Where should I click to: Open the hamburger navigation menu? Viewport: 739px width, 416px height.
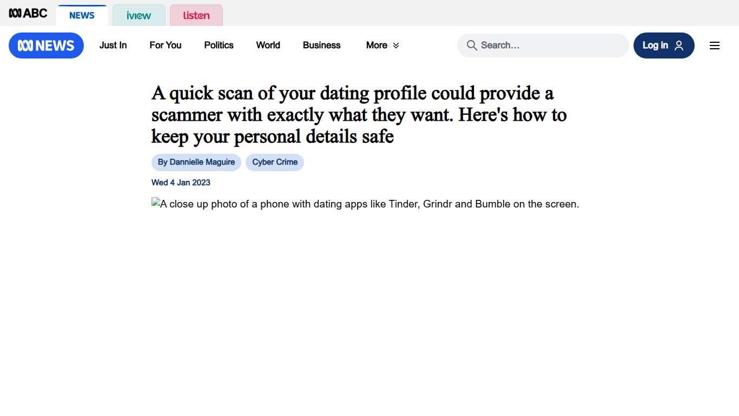(715, 45)
